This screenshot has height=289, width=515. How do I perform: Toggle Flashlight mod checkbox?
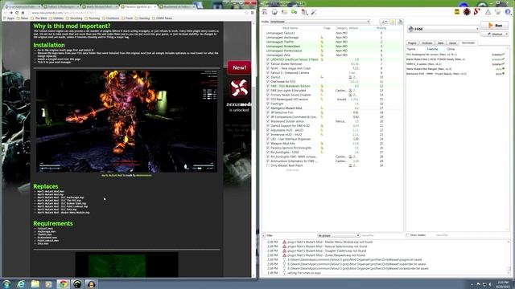pyautogui.click(x=268, y=104)
